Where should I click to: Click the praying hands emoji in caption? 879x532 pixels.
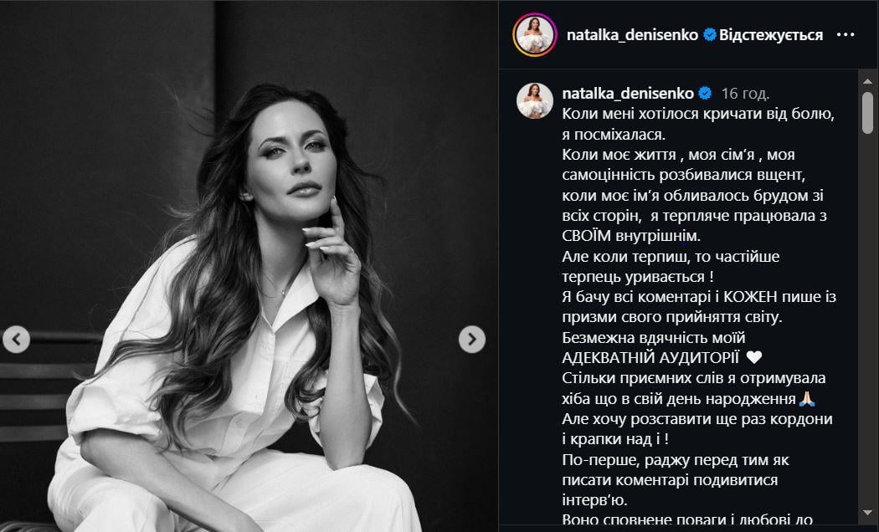pyautogui.click(x=807, y=399)
